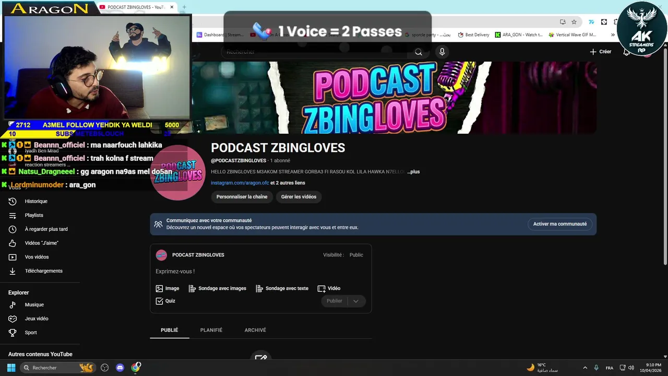This screenshot has width=668, height=376.
Task: Click the install app icon in address bar
Action: (x=563, y=22)
